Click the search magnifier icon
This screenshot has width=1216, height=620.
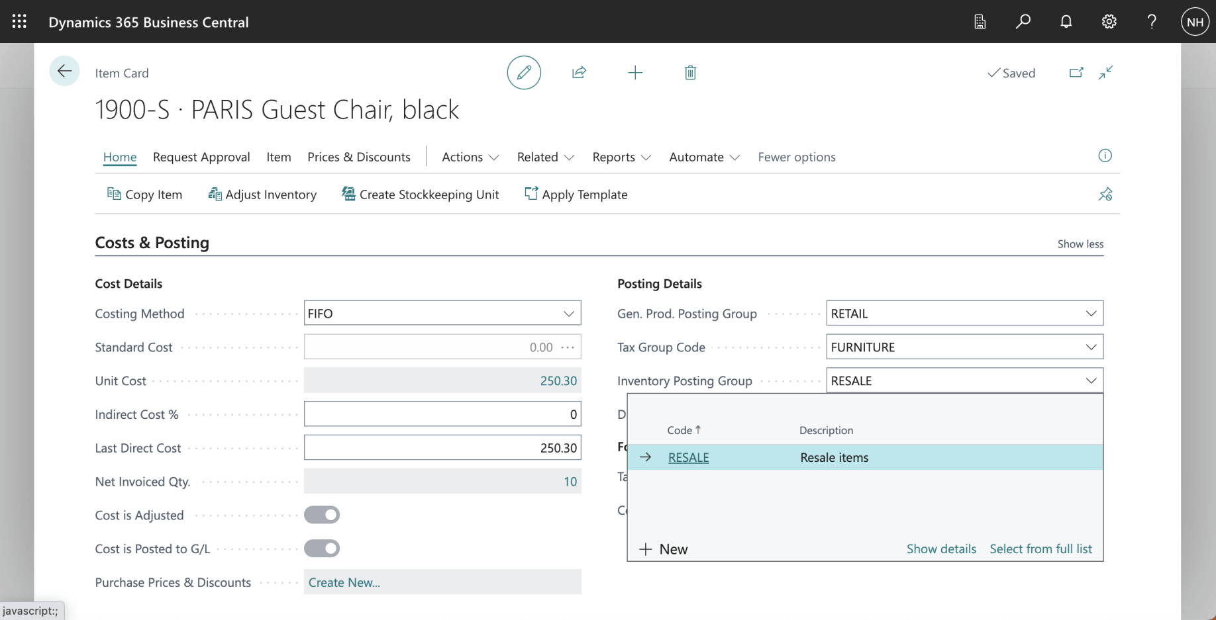pos(1023,22)
